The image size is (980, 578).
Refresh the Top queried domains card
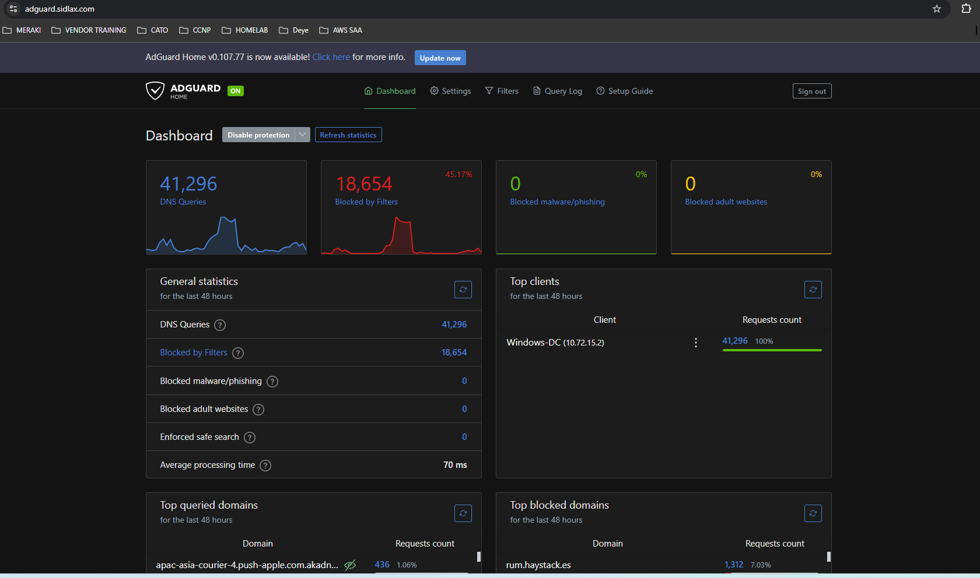pyautogui.click(x=463, y=513)
